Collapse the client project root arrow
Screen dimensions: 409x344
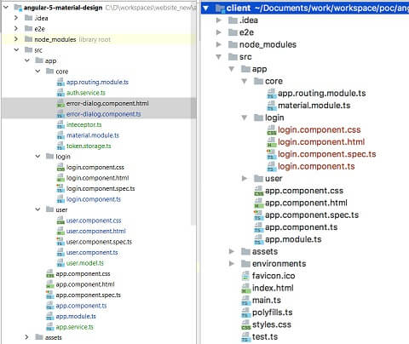pyautogui.click(x=206, y=9)
